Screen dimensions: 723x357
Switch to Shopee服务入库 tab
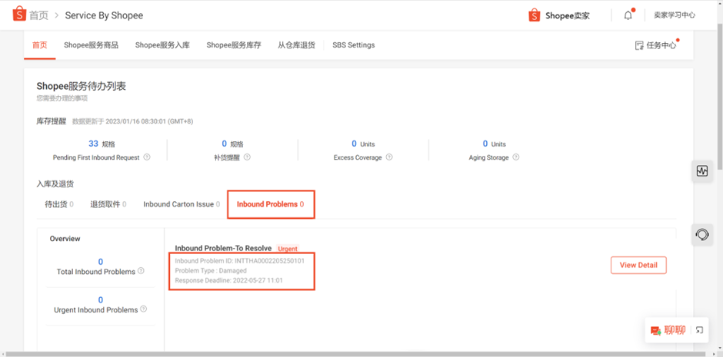[162, 45]
